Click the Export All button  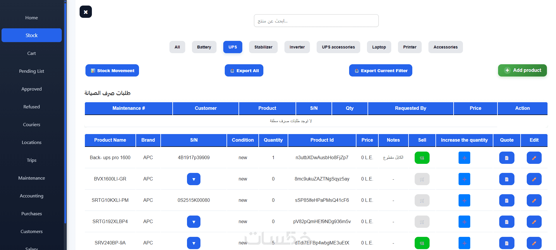pyautogui.click(x=244, y=70)
